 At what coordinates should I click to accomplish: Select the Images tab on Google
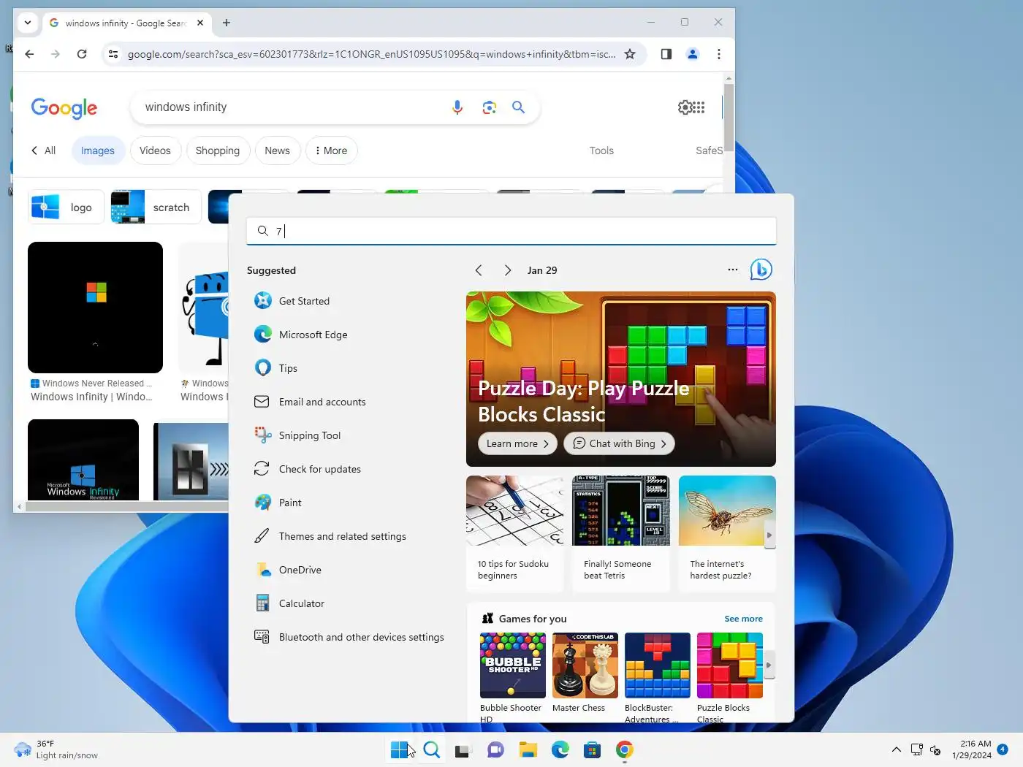pos(98,150)
